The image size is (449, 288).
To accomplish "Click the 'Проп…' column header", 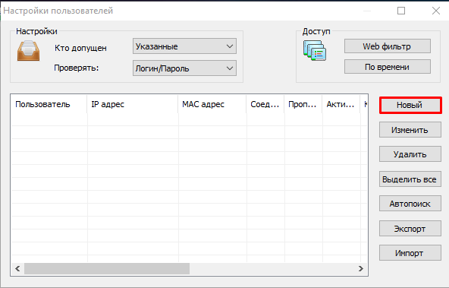I will pyautogui.click(x=303, y=104).
